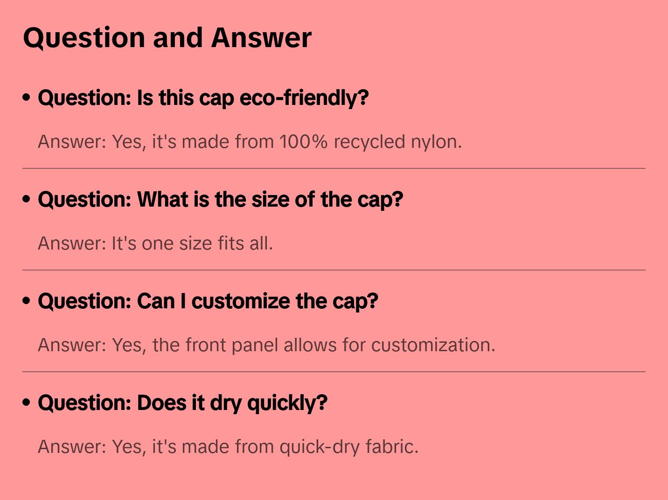Click the word 'Answer' in the heading
Image resolution: width=668 pixels, height=500 pixels.
pos(261,37)
